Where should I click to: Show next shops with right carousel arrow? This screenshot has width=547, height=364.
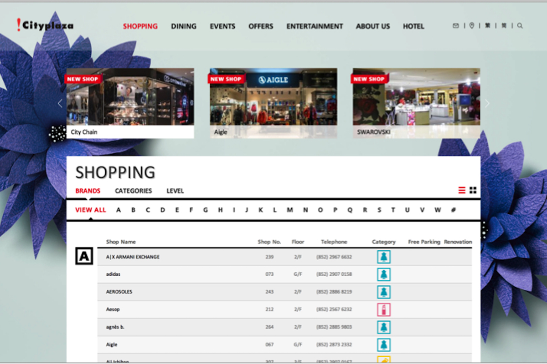[x=487, y=103]
